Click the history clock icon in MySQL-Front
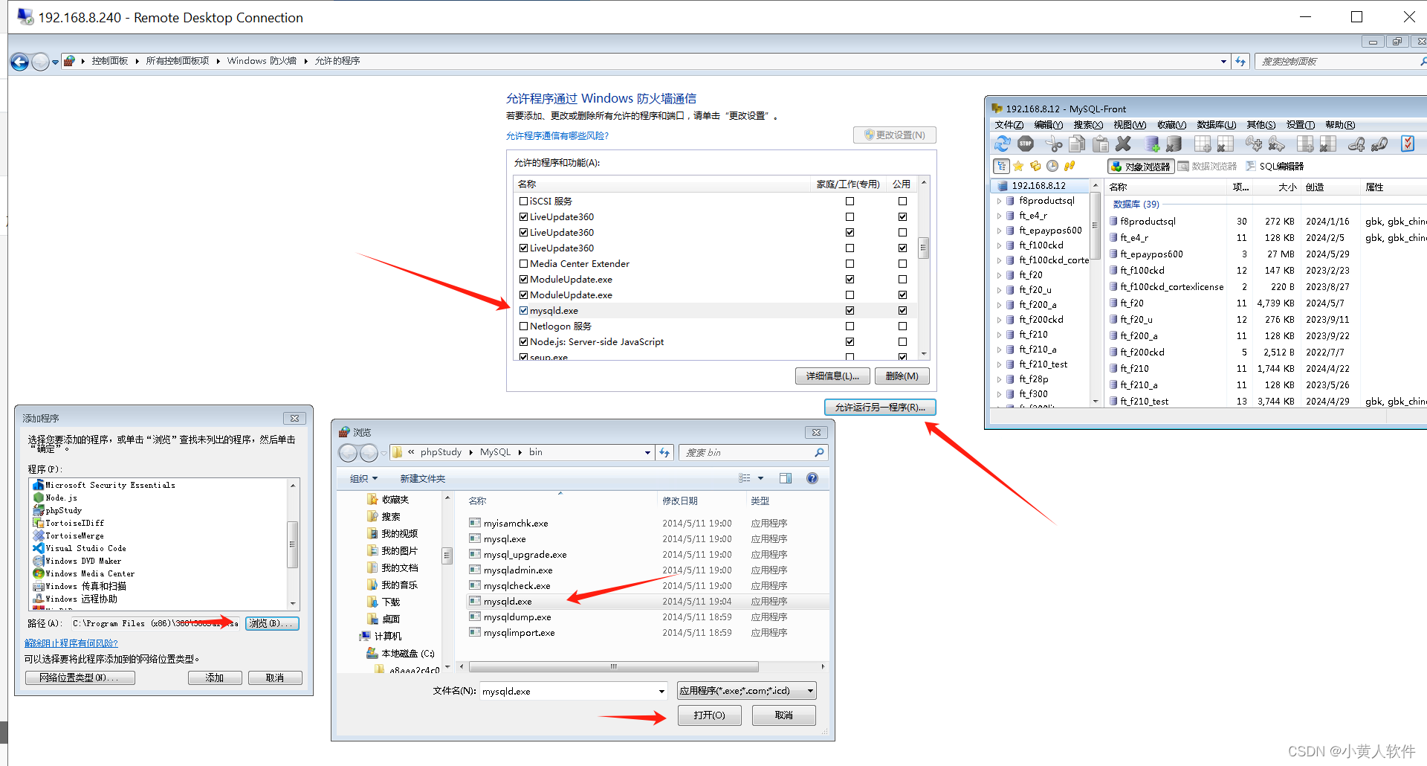 point(1052,166)
